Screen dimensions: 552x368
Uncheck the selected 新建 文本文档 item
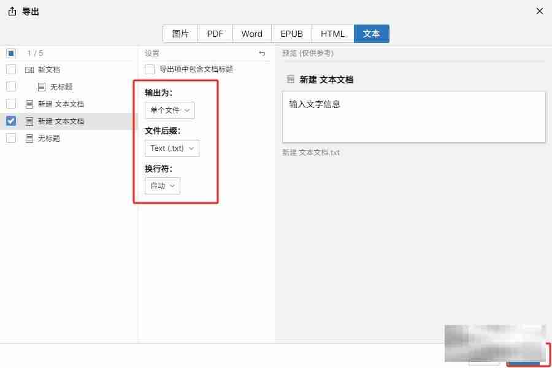9,121
